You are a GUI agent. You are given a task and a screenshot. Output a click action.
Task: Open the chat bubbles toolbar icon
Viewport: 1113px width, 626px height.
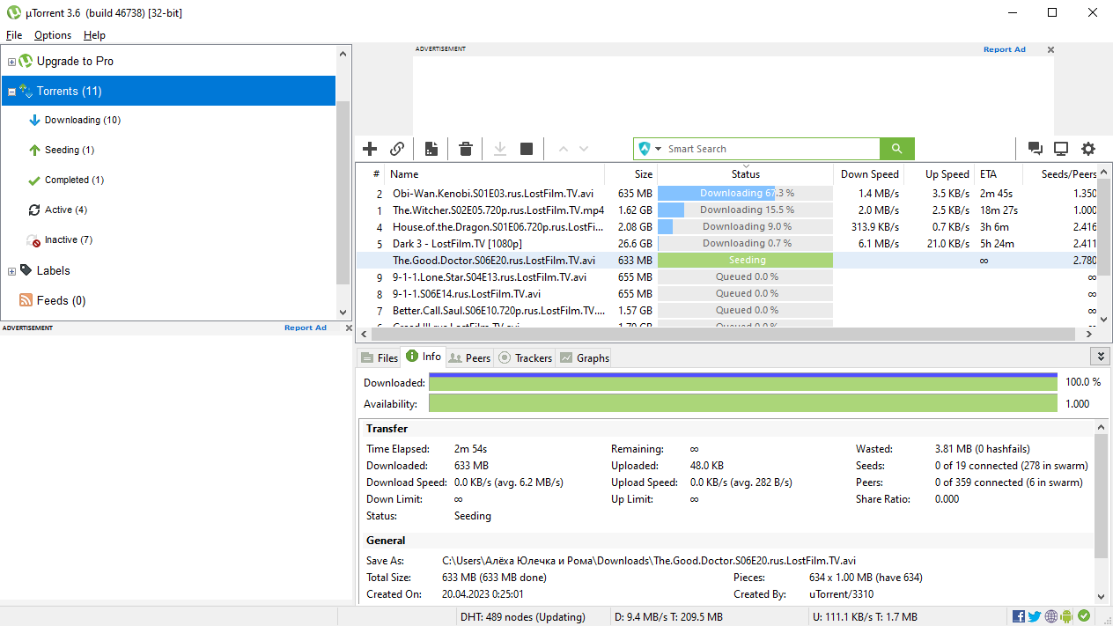1036,149
